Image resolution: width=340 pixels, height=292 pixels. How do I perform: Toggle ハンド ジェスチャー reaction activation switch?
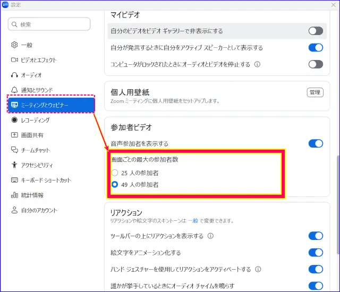tap(316, 269)
